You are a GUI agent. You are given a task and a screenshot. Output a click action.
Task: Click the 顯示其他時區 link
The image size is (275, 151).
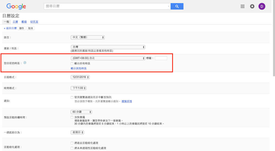(78, 68)
